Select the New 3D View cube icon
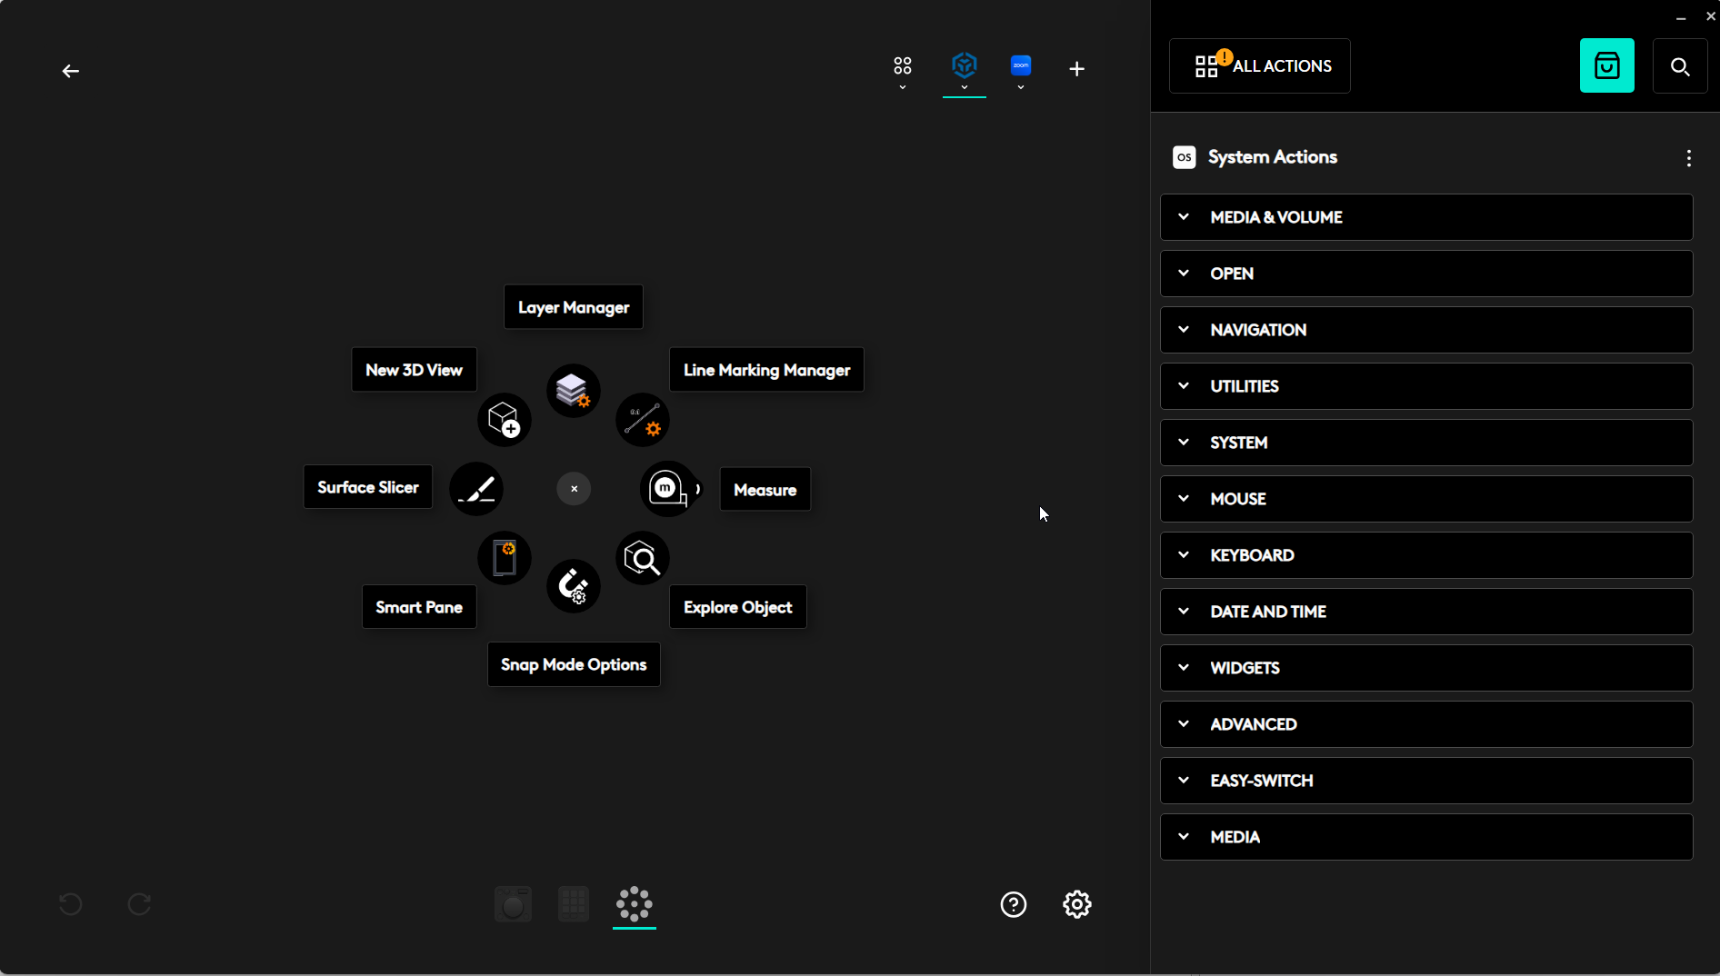The width and height of the screenshot is (1720, 976). point(504,419)
